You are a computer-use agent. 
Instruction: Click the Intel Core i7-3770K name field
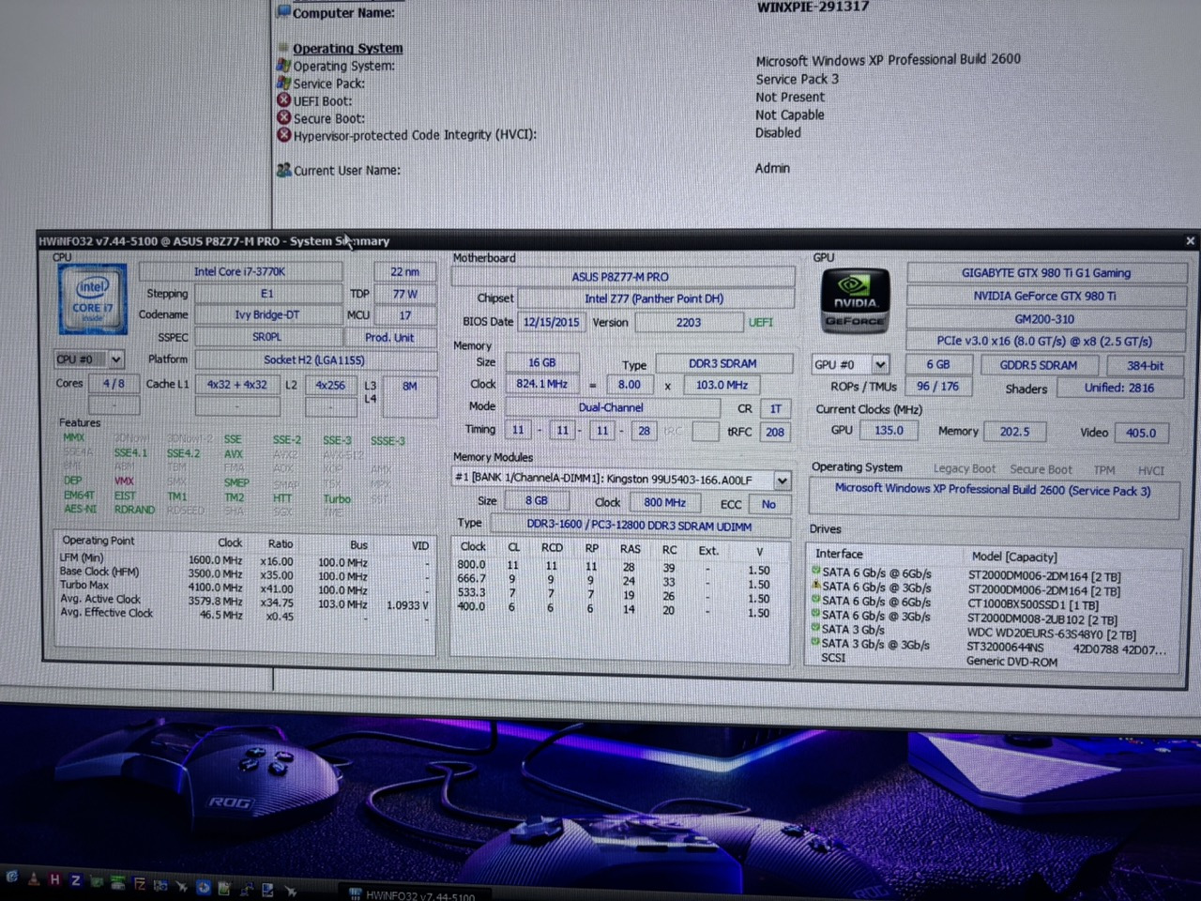(x=239, y=271)
